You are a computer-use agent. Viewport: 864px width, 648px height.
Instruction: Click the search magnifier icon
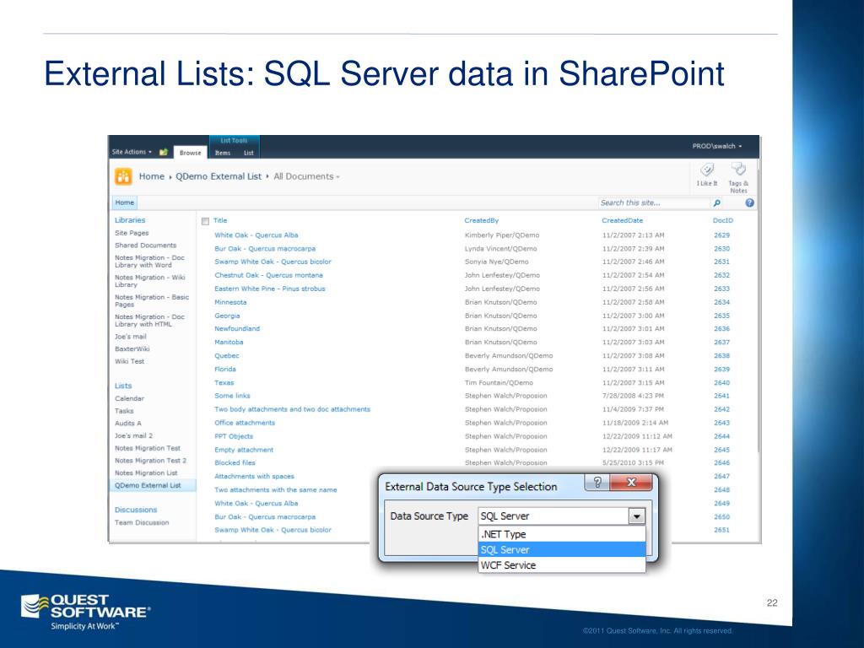[717, 202]
